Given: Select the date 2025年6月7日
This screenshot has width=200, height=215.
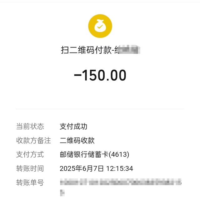Looking at the screenshot, I should point(82,169).
